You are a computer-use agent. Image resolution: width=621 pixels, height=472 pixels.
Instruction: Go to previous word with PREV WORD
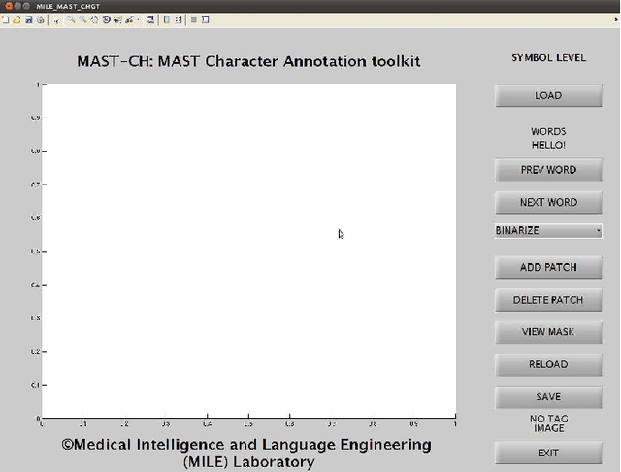point(548,170)
